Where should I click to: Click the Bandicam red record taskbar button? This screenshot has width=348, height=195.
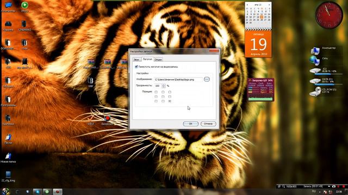pos(58,192)
